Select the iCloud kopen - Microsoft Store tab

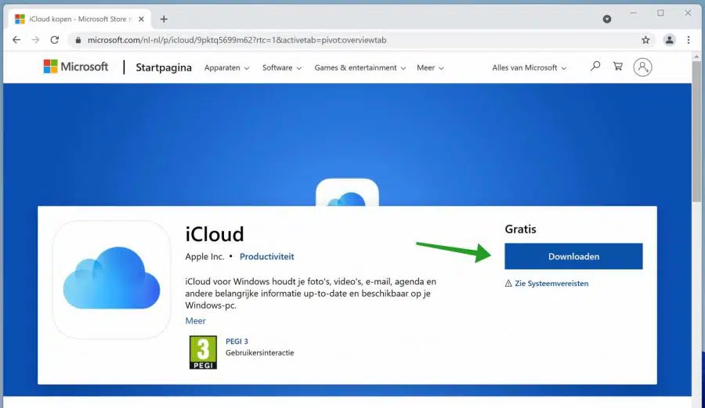[80, 19]
